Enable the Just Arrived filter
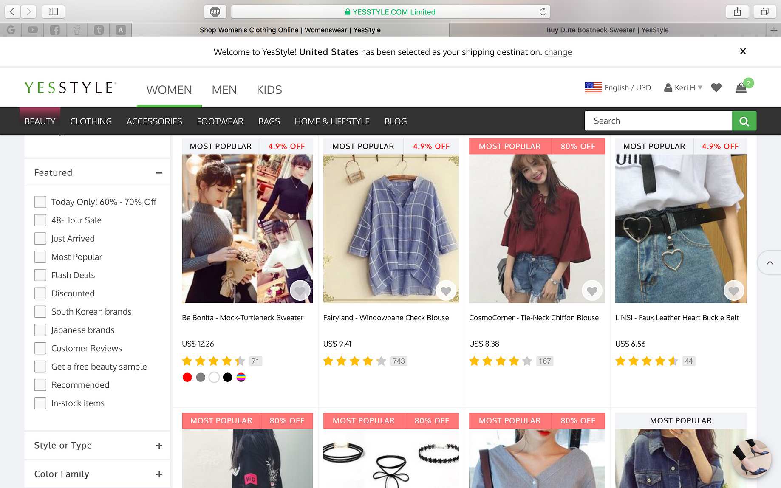 coord(40,238)
